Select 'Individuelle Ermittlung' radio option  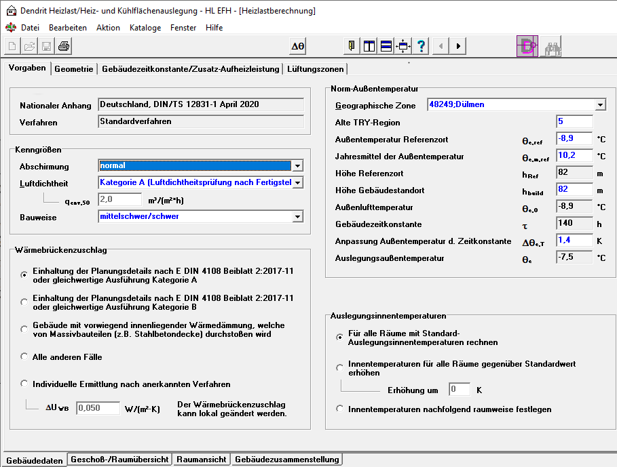click(24, 384)
